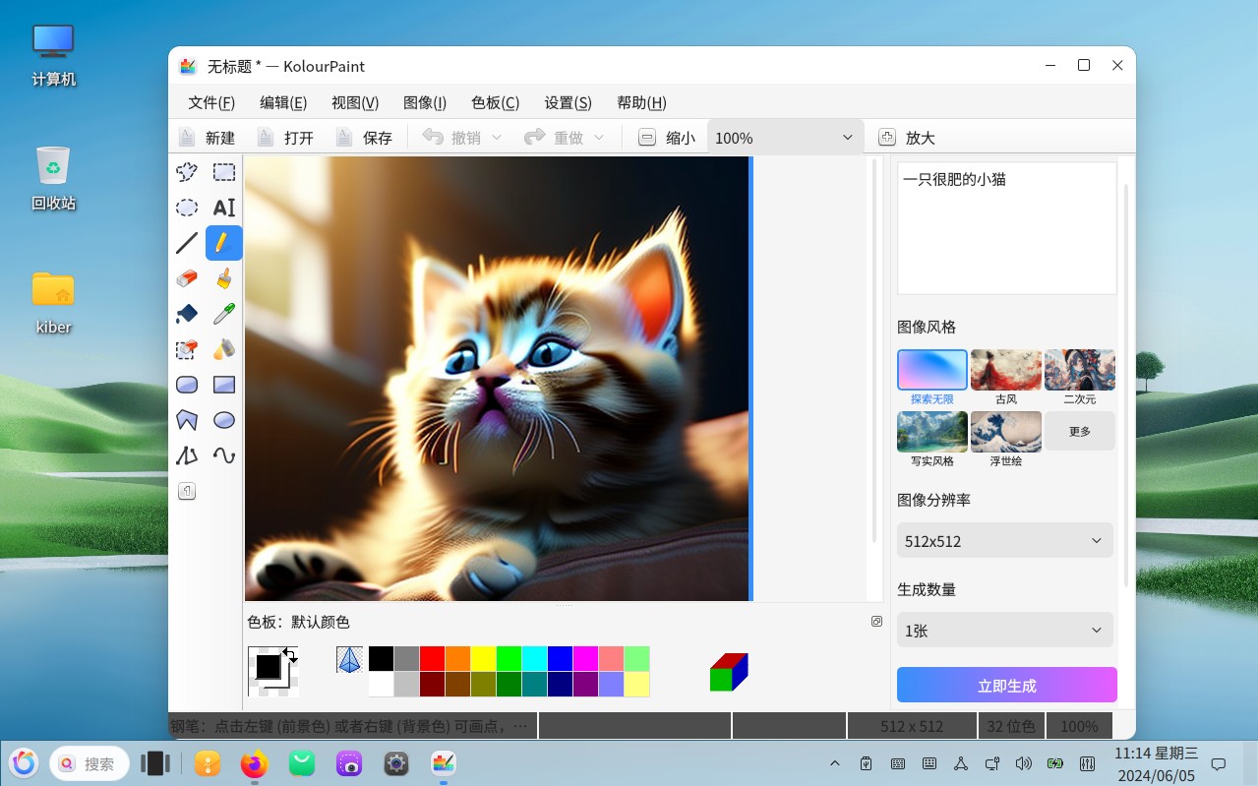The width and height of the screenshot is (1258, 786).
Task: Select the Curve tool
Action: coord(224,455)
